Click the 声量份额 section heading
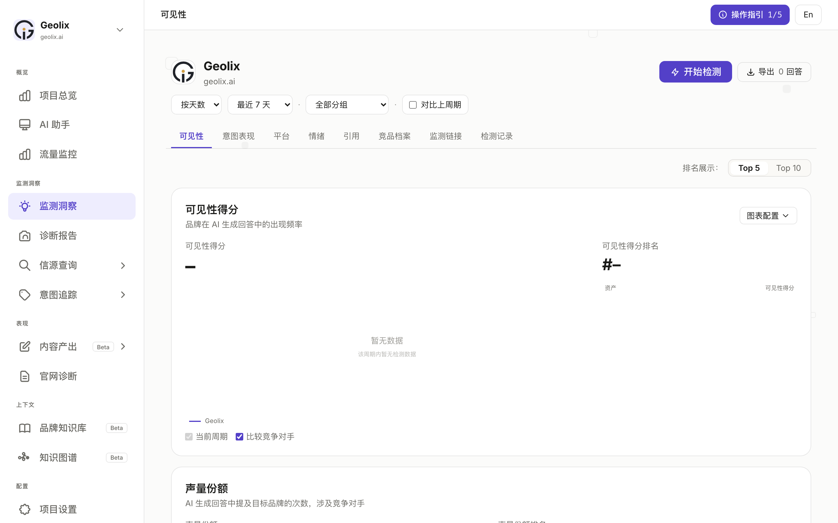 (206, 488)
